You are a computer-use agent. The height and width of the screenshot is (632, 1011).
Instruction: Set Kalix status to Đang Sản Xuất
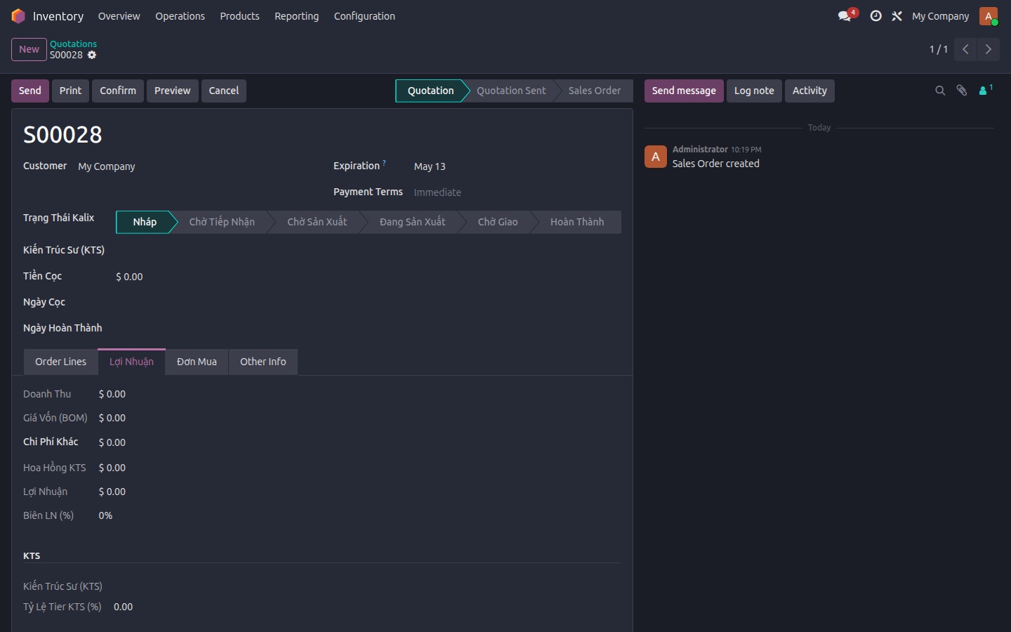tap(413, 222)
